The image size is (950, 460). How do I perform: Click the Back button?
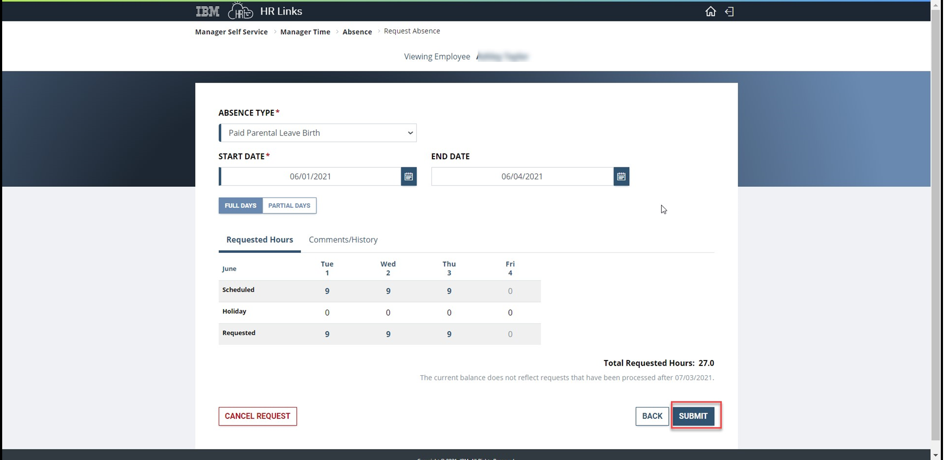[x=652, y=416]
